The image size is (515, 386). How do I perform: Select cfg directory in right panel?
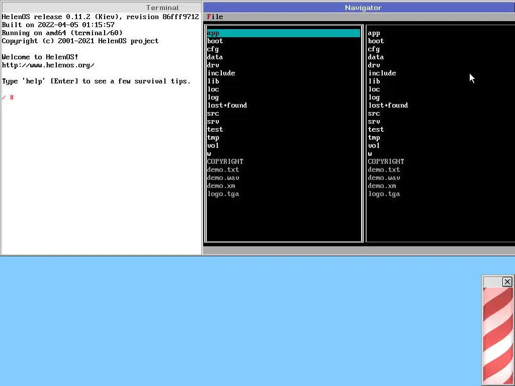coord(374,49)
